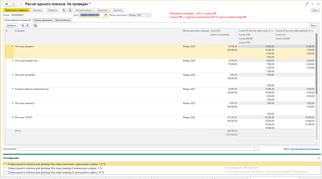Click the back navigation arrow

click(6, 4)
